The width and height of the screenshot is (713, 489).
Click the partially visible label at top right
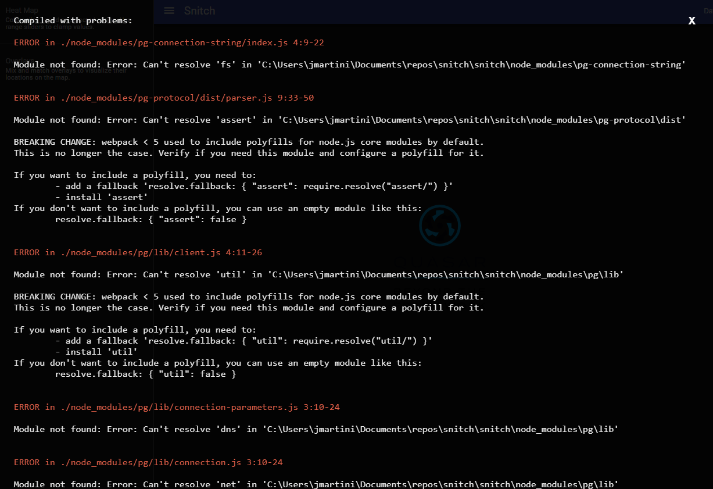708,10
